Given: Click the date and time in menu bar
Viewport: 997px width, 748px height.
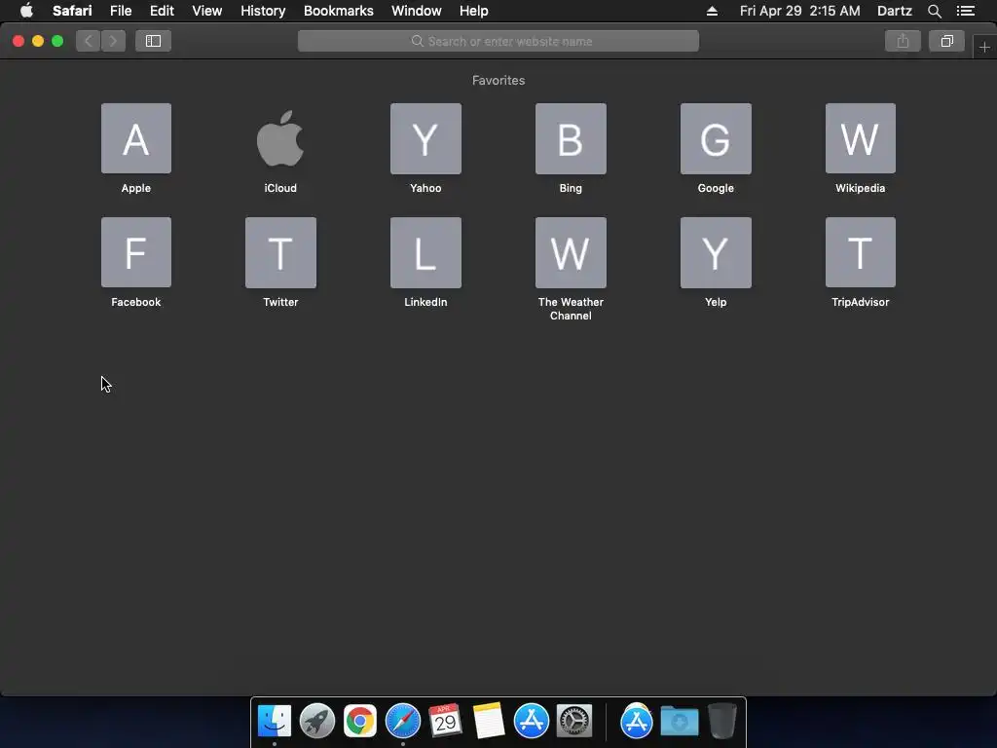Looking at the screenshot, I should point(799,11).
